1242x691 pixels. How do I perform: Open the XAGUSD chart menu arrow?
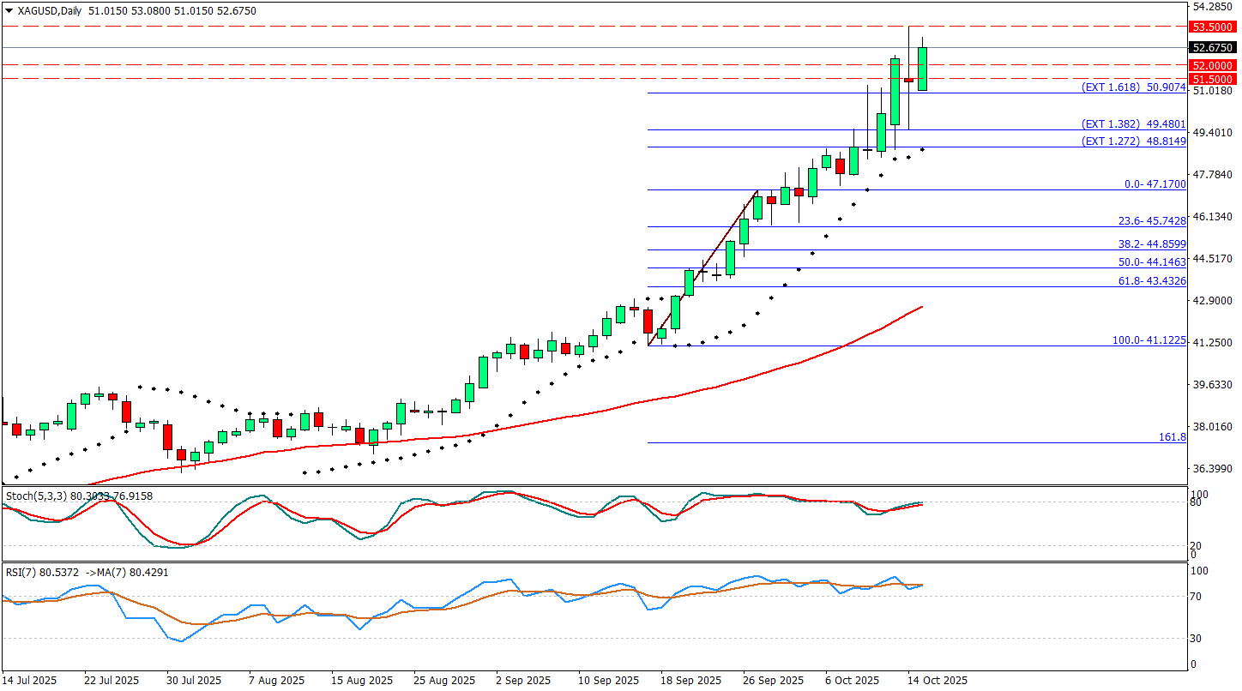(x=9, y=11)
